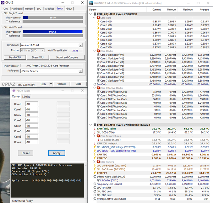Click the Bench CPU button
The image size is (213, 203).
pos(15,57)
